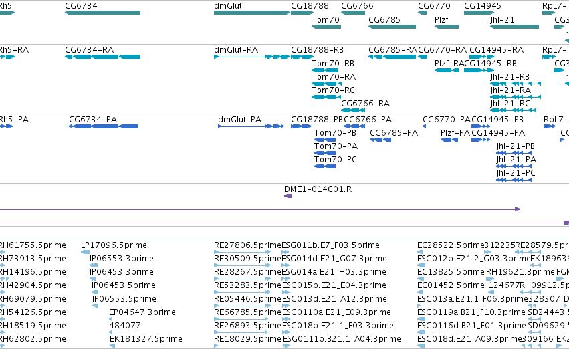Screen dimensions: 569x349
Task: Select the Jhl-21-PC coding feature
Action: [x=514, y=180]
